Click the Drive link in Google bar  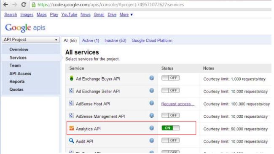click(x=112, y=15)
